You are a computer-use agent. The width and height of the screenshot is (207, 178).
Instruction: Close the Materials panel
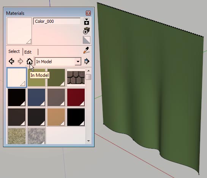tap(88, 13)
